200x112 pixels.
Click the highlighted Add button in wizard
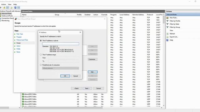tap(92, 72)
